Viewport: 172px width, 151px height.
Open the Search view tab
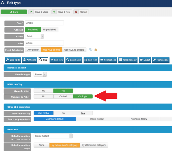(x=74, y=60)
